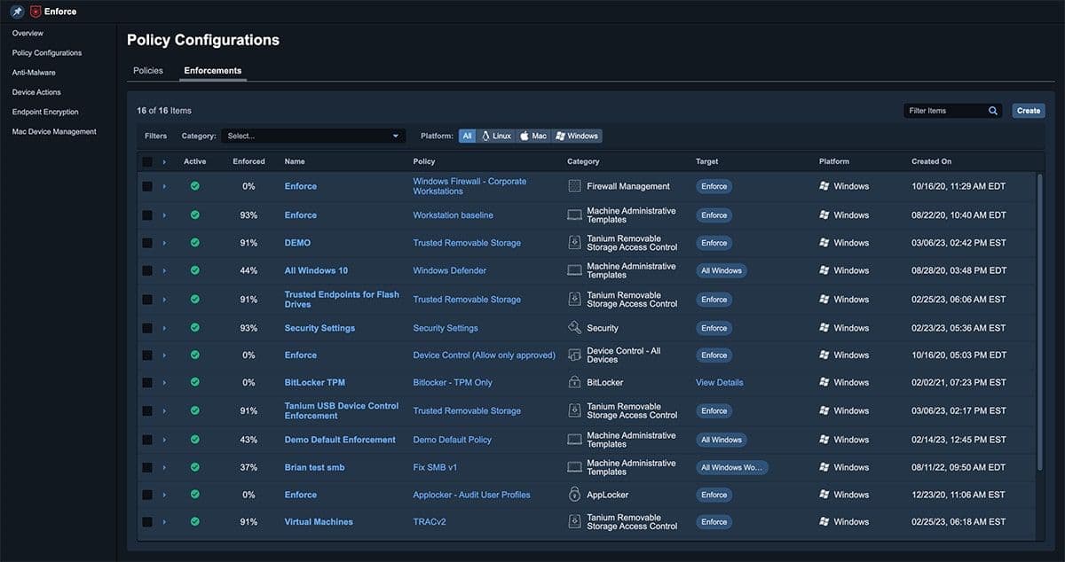Screen dimensions: 1065x562
Task: Click Device Control category icon
Action: click(x=574, y=355)
